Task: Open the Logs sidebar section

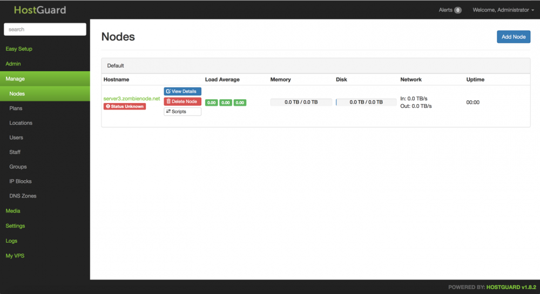Action: tap(11, 241)
